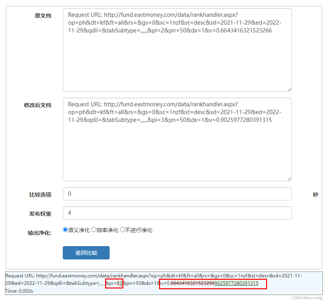The height and width of the screenshot is (302, 326).
Task: Click the 发布权重 input field
Action: tap(177, 213)
